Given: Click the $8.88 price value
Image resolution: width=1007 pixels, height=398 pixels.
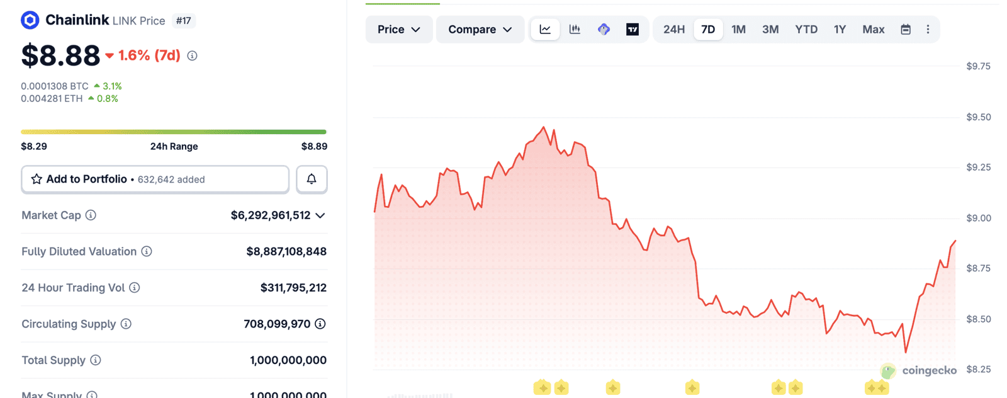Looking at the screenshot, I should [60, 55].
